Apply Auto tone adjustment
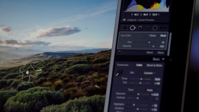The image size is (199, 112). pos(150,90)
